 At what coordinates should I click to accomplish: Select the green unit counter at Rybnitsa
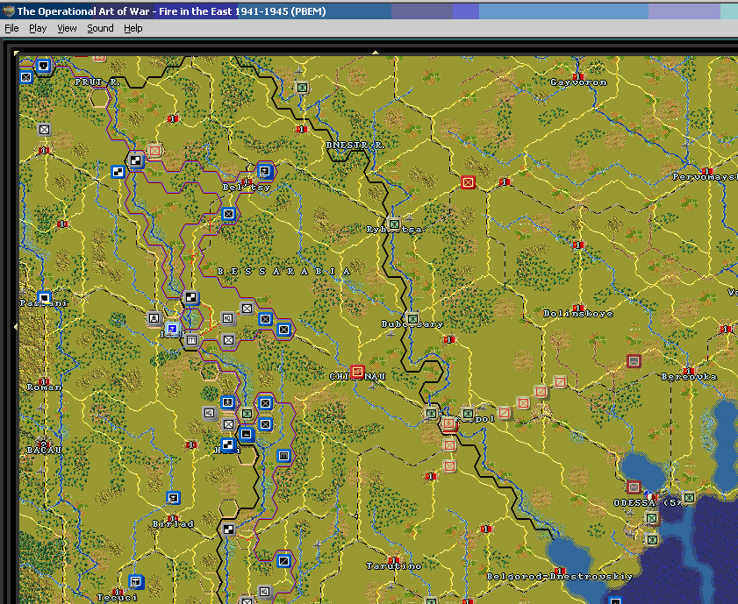(394, 224)
